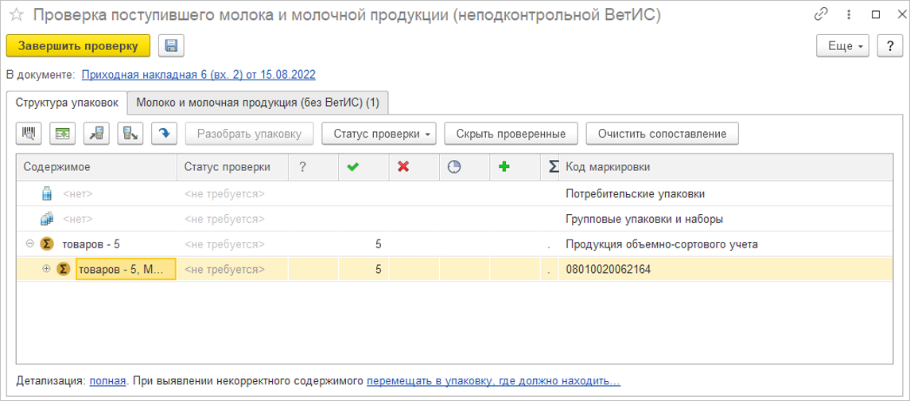Open Приходная накладная 6 document link
Viewport: 910px width, 401px height.
198,75
